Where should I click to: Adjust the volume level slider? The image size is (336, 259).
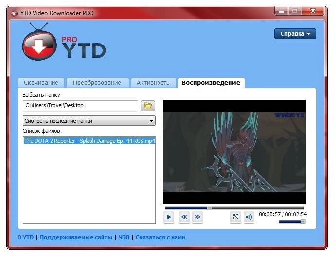[x=292, y=222]
